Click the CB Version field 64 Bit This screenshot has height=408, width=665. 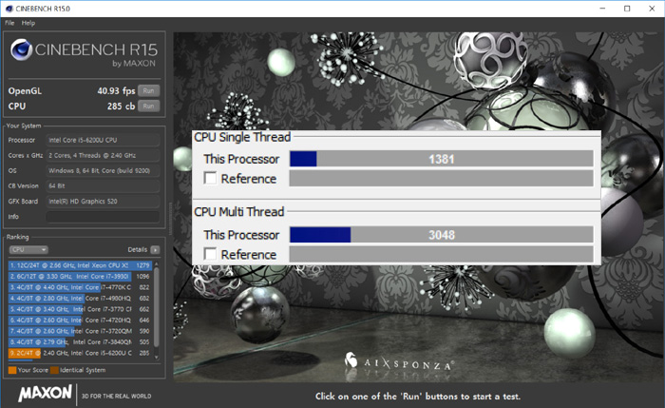click(x=103, y=186)
